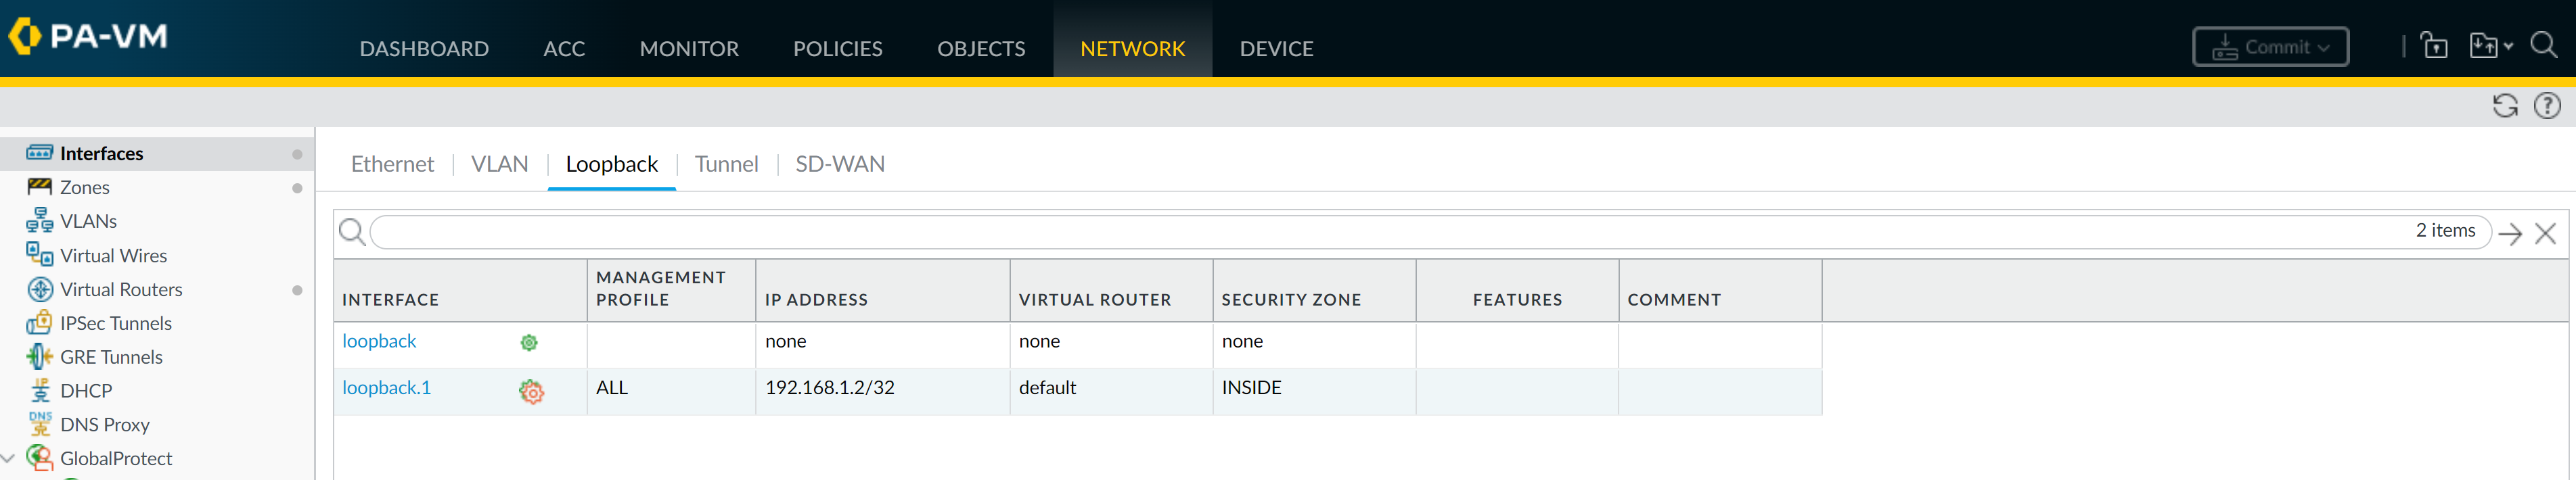Screen dimensions: 2576x480
Task: Click the search magnifier in the top bar
Action: (2543, 46)
